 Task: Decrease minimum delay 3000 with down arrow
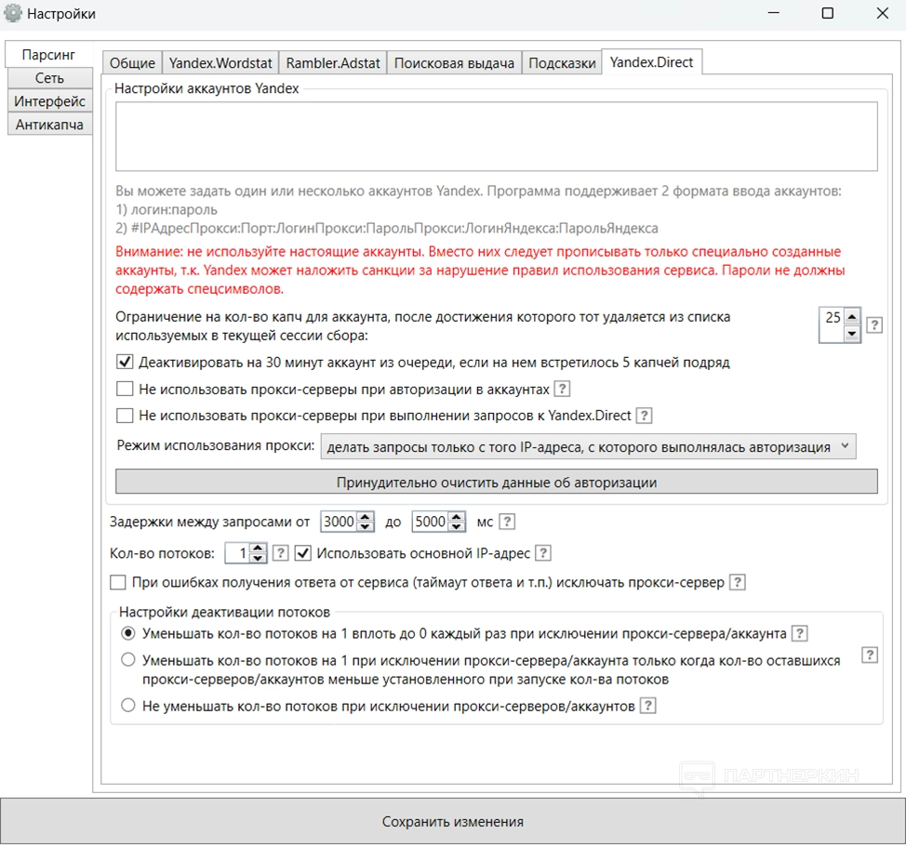pos(366,527)
